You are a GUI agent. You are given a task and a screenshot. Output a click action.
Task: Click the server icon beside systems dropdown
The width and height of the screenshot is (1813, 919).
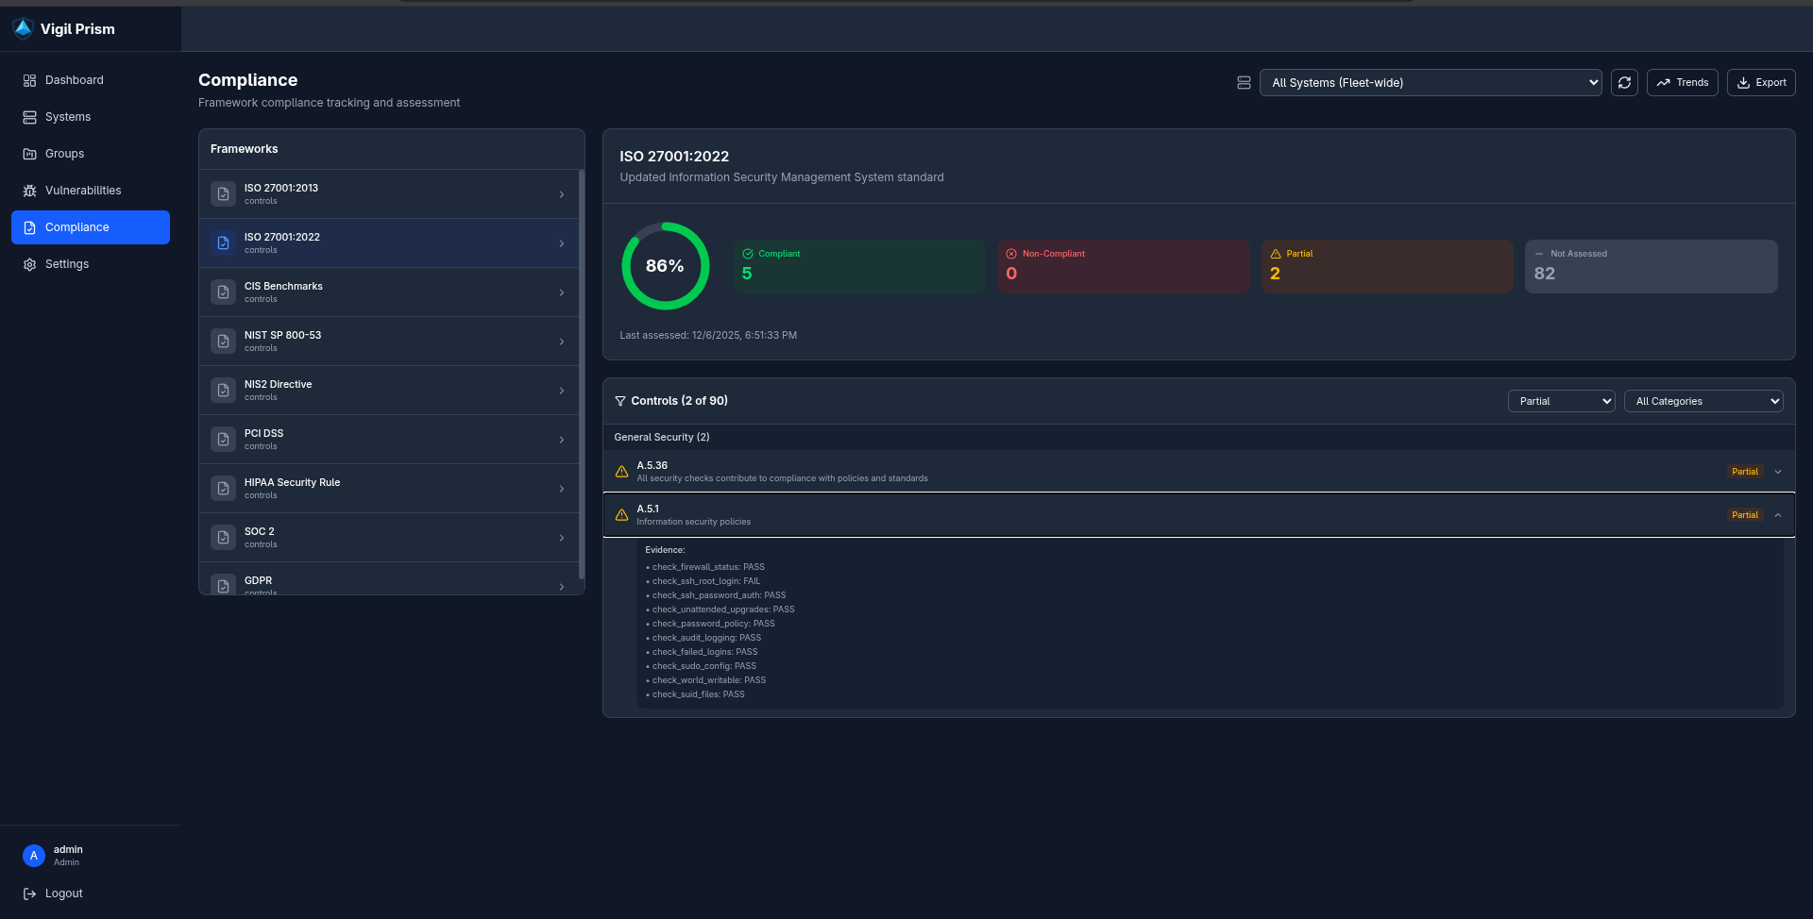point(1244,83)
